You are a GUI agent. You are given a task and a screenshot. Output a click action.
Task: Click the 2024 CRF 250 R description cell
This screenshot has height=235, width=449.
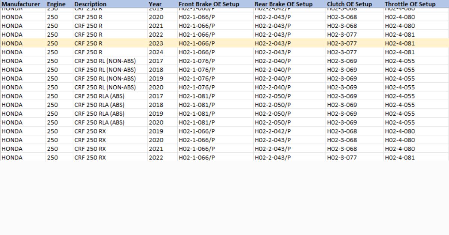tap(88, 52)
